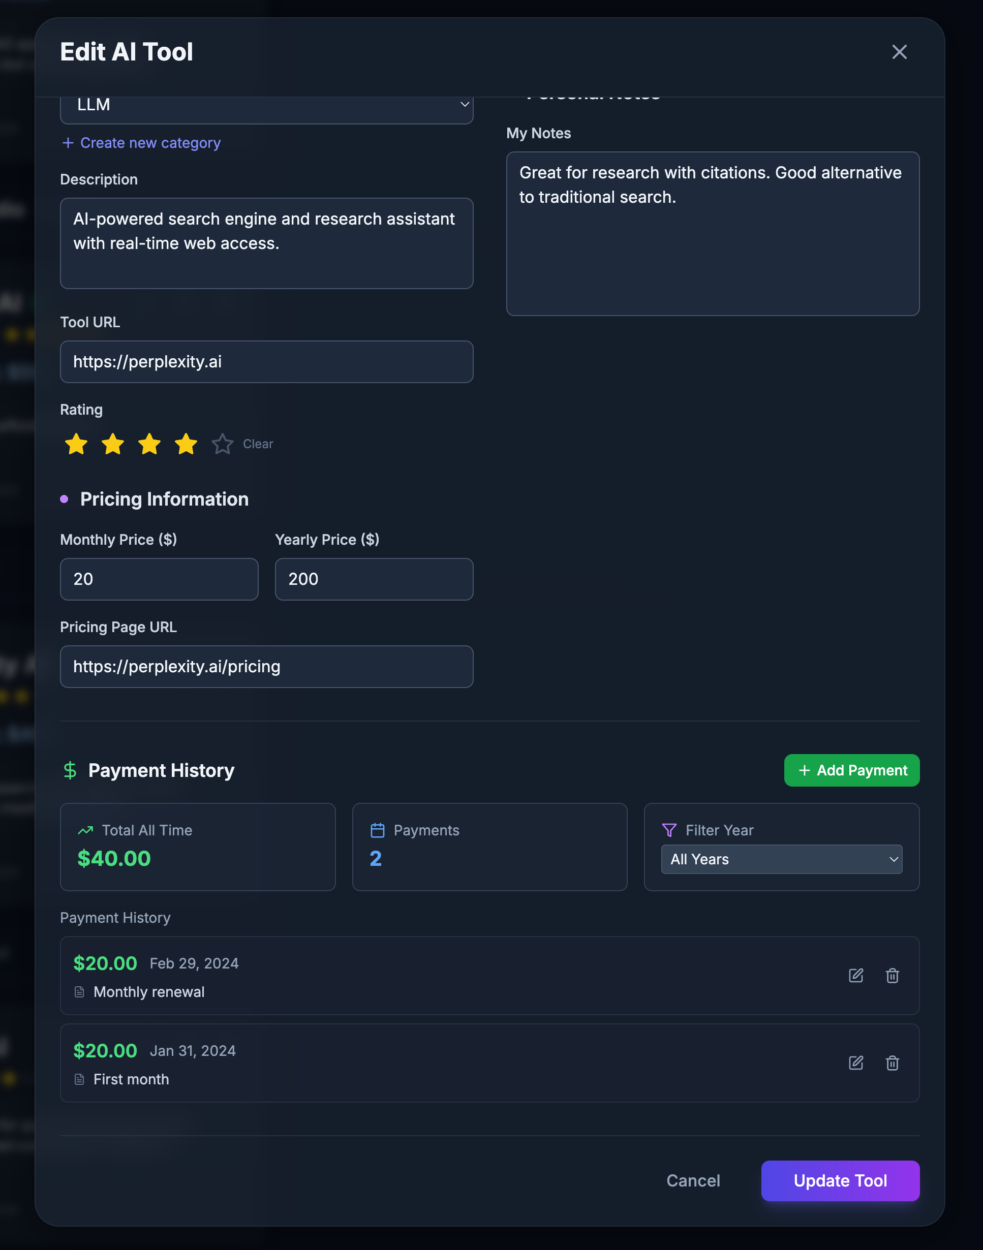This screenshot has width=983, height=1250.
Task: Edit the Feb 29, 2024 payment
Action: pyautogui.click(x=856, y=975)
